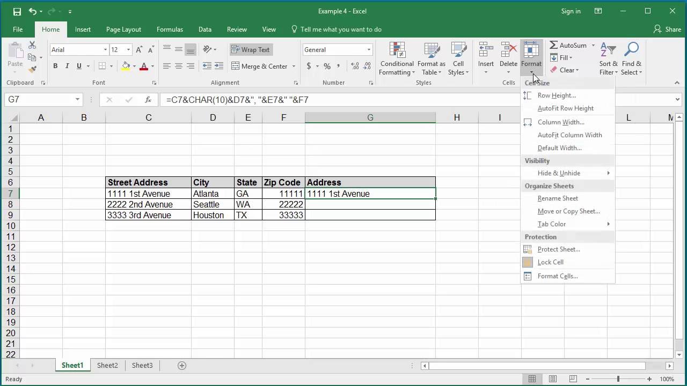Collapse the ribbon

click(677, 83)
